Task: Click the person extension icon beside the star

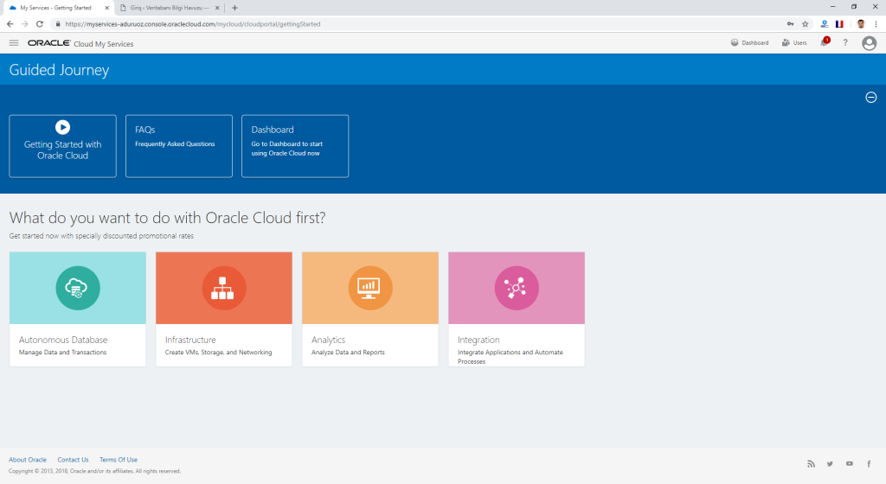Action: pos(825,24)
